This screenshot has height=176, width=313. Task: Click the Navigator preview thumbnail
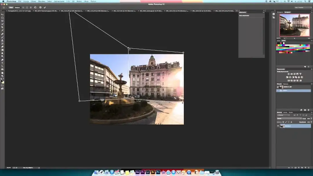(294, 25)
